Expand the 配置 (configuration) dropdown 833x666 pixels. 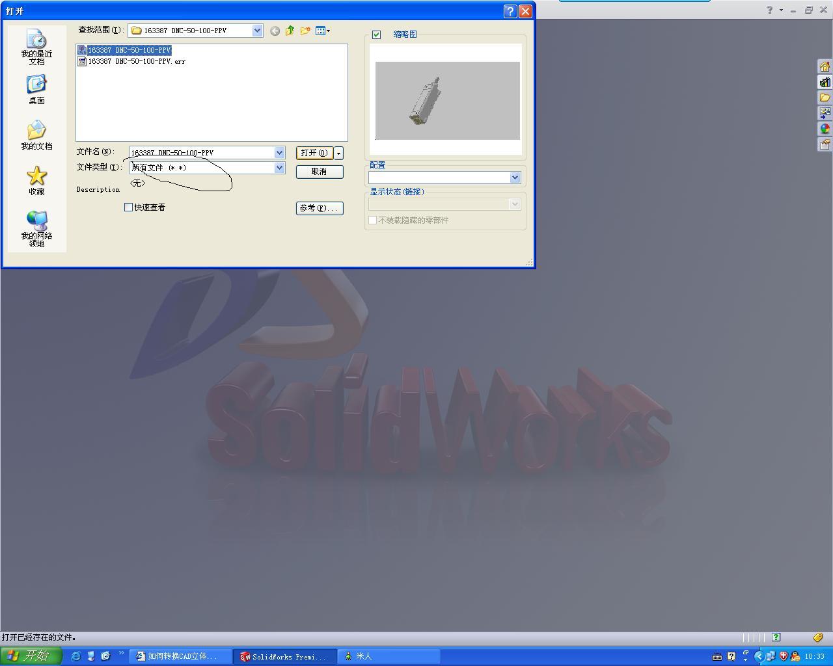tap(515, 178)
